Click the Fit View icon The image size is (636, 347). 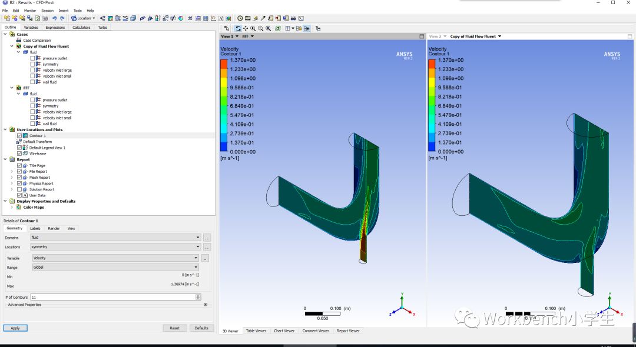coord(268,28)
